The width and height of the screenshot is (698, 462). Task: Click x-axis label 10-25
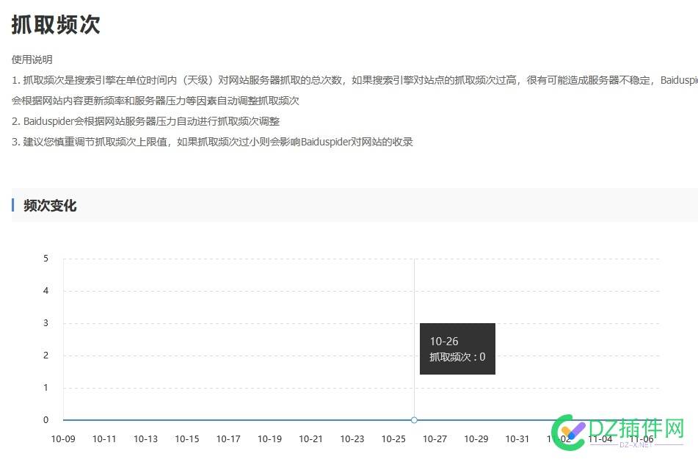pyautogui.click(x=393, y=438)
